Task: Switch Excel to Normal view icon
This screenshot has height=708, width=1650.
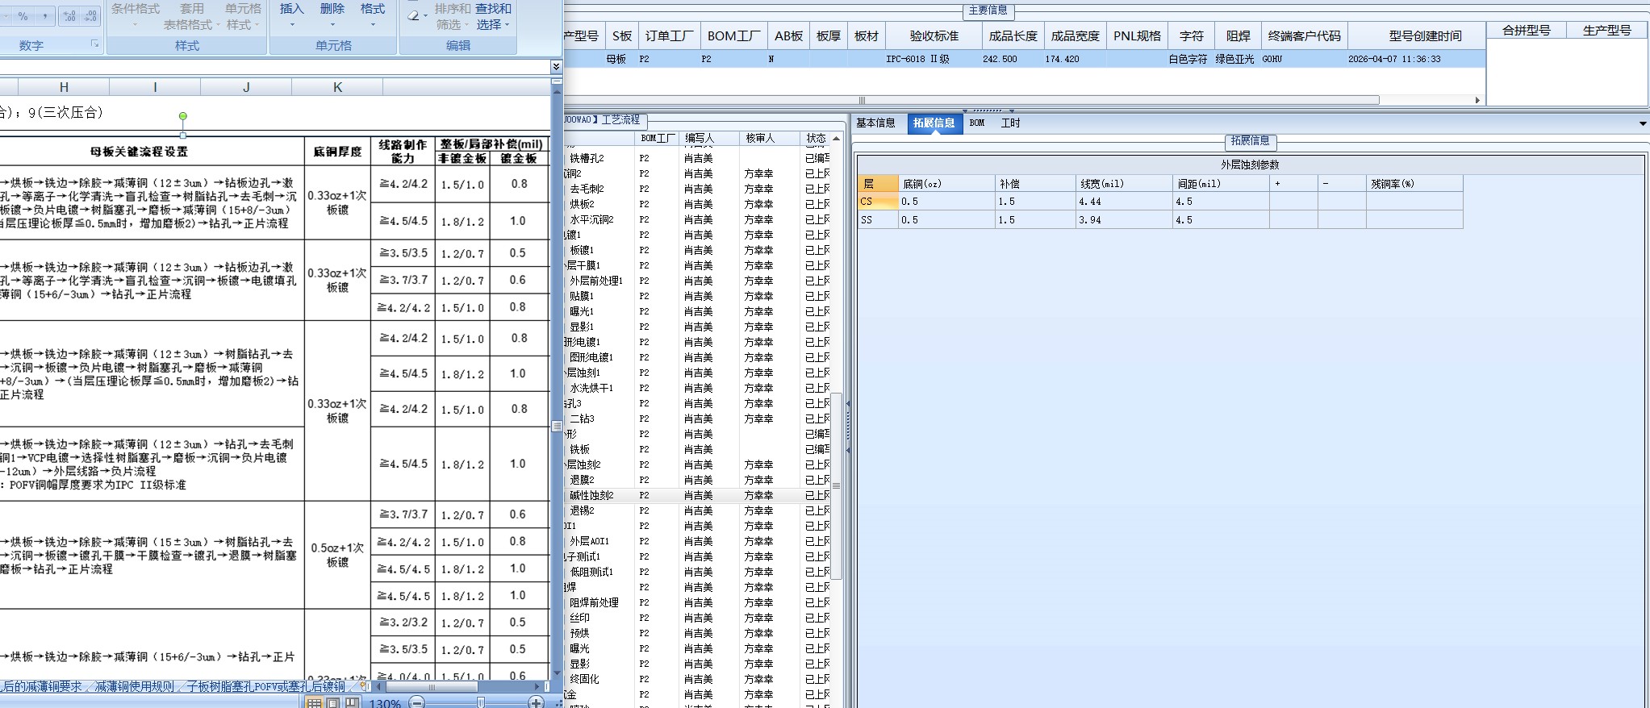Action: 315,703
